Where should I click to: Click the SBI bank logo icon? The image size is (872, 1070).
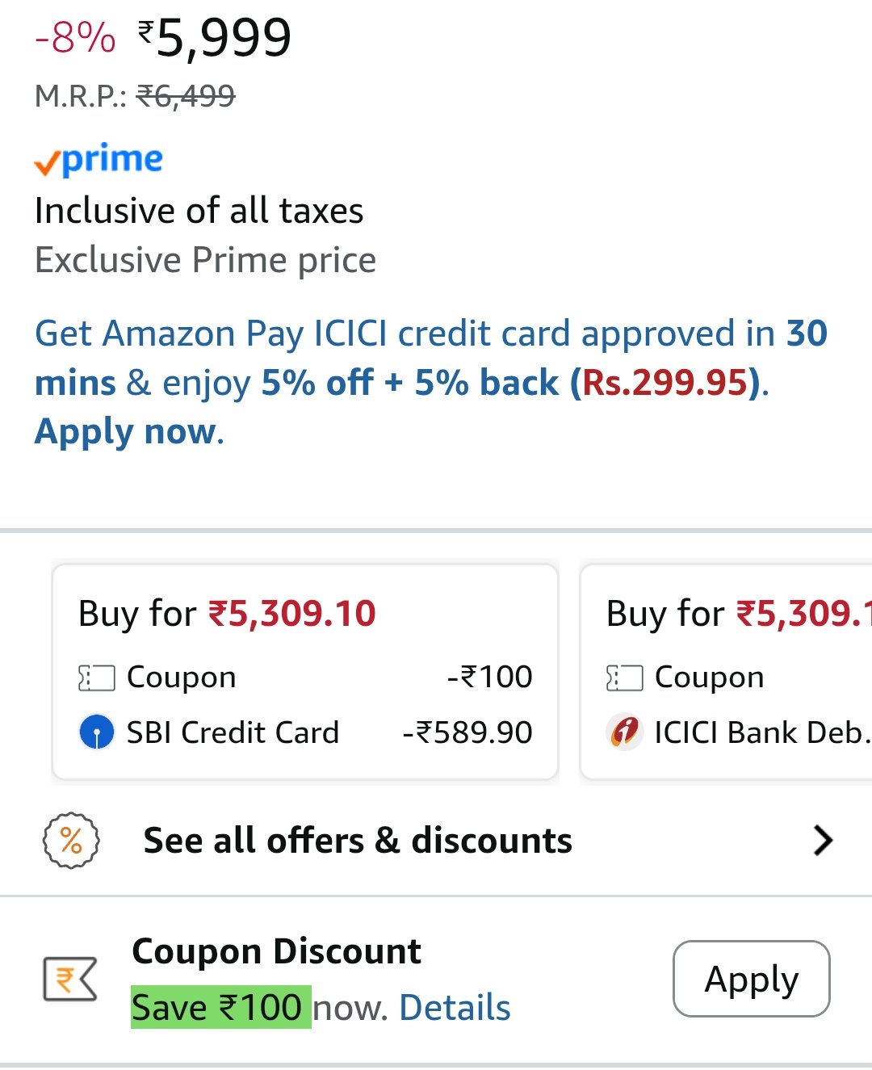[x=97, y=732]
